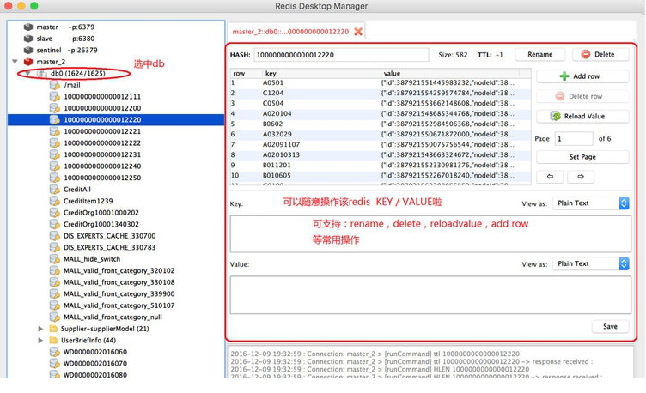Viewport: 646px width, 393px height.
Task: Click the key icon beside MALL_hide_switch
Action: [x=55, y=259]
